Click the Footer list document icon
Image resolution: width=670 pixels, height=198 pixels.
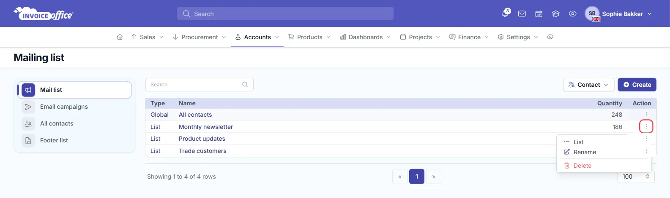tap(28, 141)
